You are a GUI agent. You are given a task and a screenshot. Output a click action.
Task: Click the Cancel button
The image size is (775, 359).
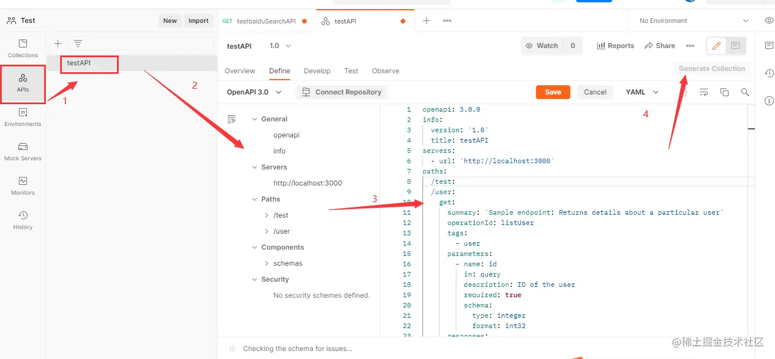pos(595,92)
